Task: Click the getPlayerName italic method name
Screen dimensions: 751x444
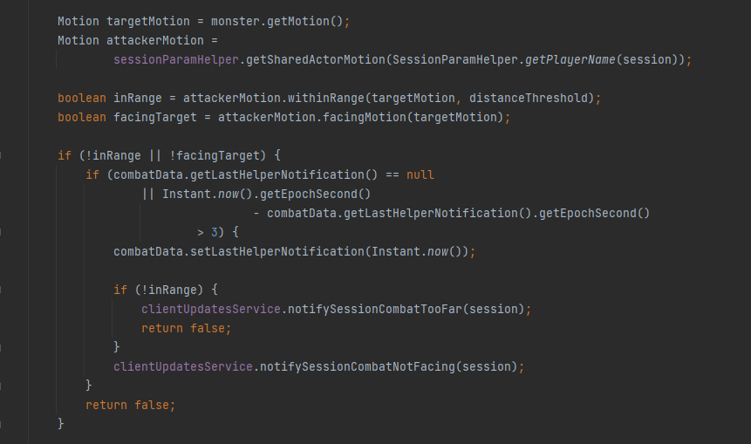Action: tap(570, 60)
